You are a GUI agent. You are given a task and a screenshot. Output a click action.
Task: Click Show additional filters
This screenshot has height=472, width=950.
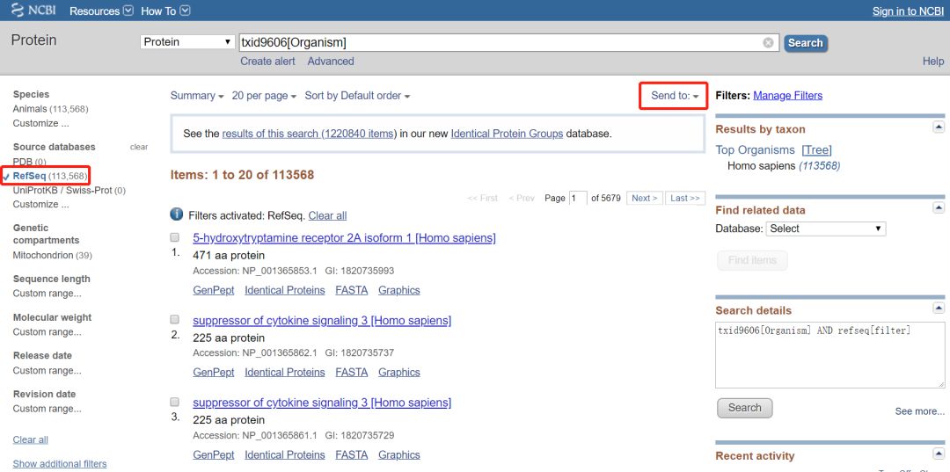pos(60,464)
